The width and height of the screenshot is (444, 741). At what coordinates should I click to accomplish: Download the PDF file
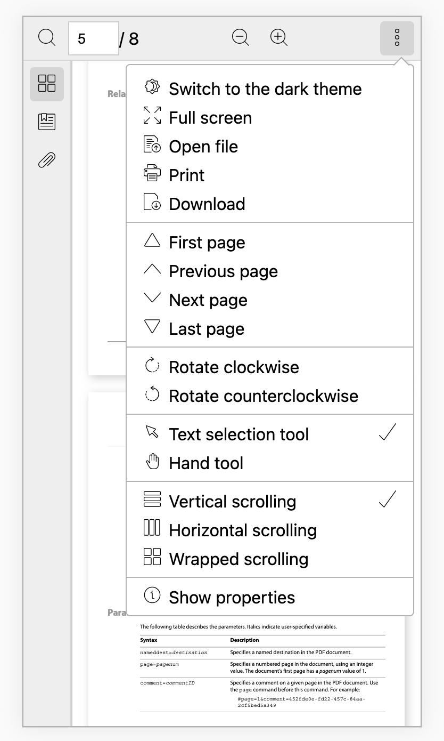pos(207,203)
